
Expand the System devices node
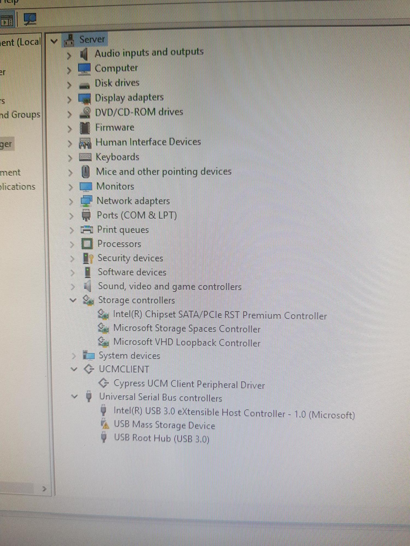(x=74, y=356)
